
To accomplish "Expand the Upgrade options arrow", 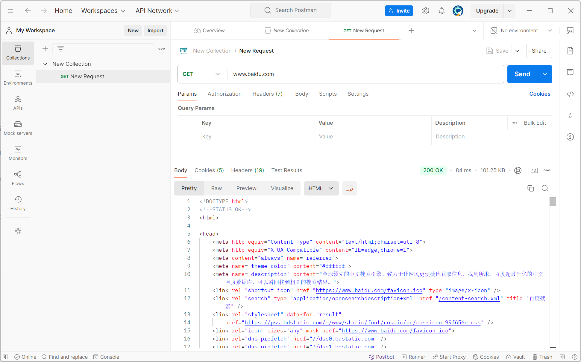I will pos(510,11).
